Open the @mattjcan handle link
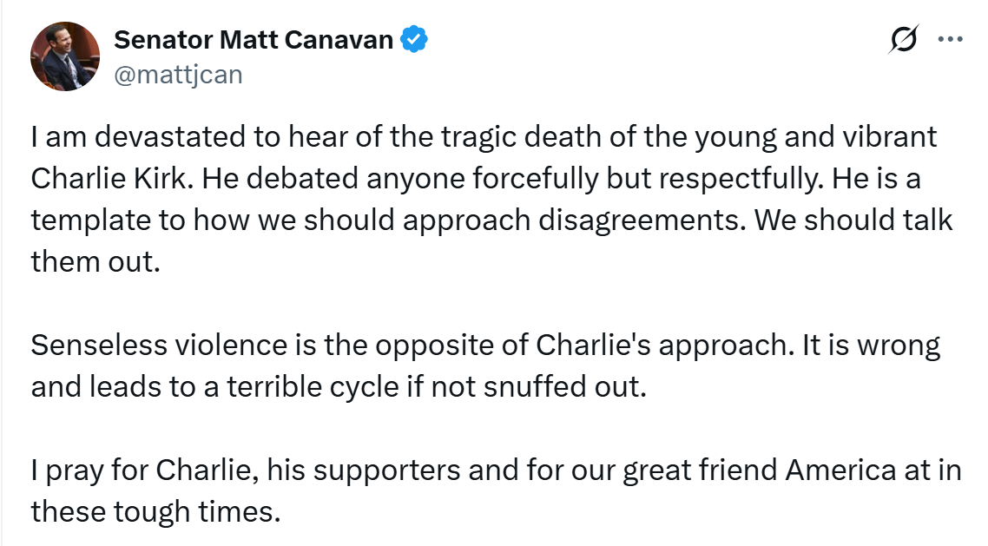988x546 pixels. coord(178,75)
